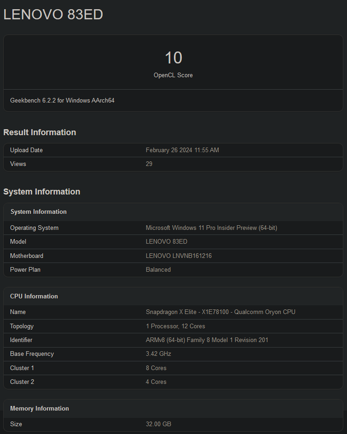Select the large System Information section heading
The image size is (347, 434).
click(42, 192)
